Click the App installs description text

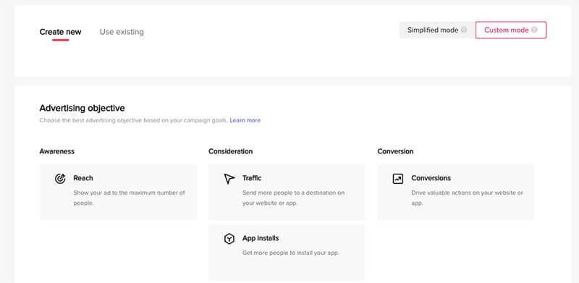tap(291, 253)
